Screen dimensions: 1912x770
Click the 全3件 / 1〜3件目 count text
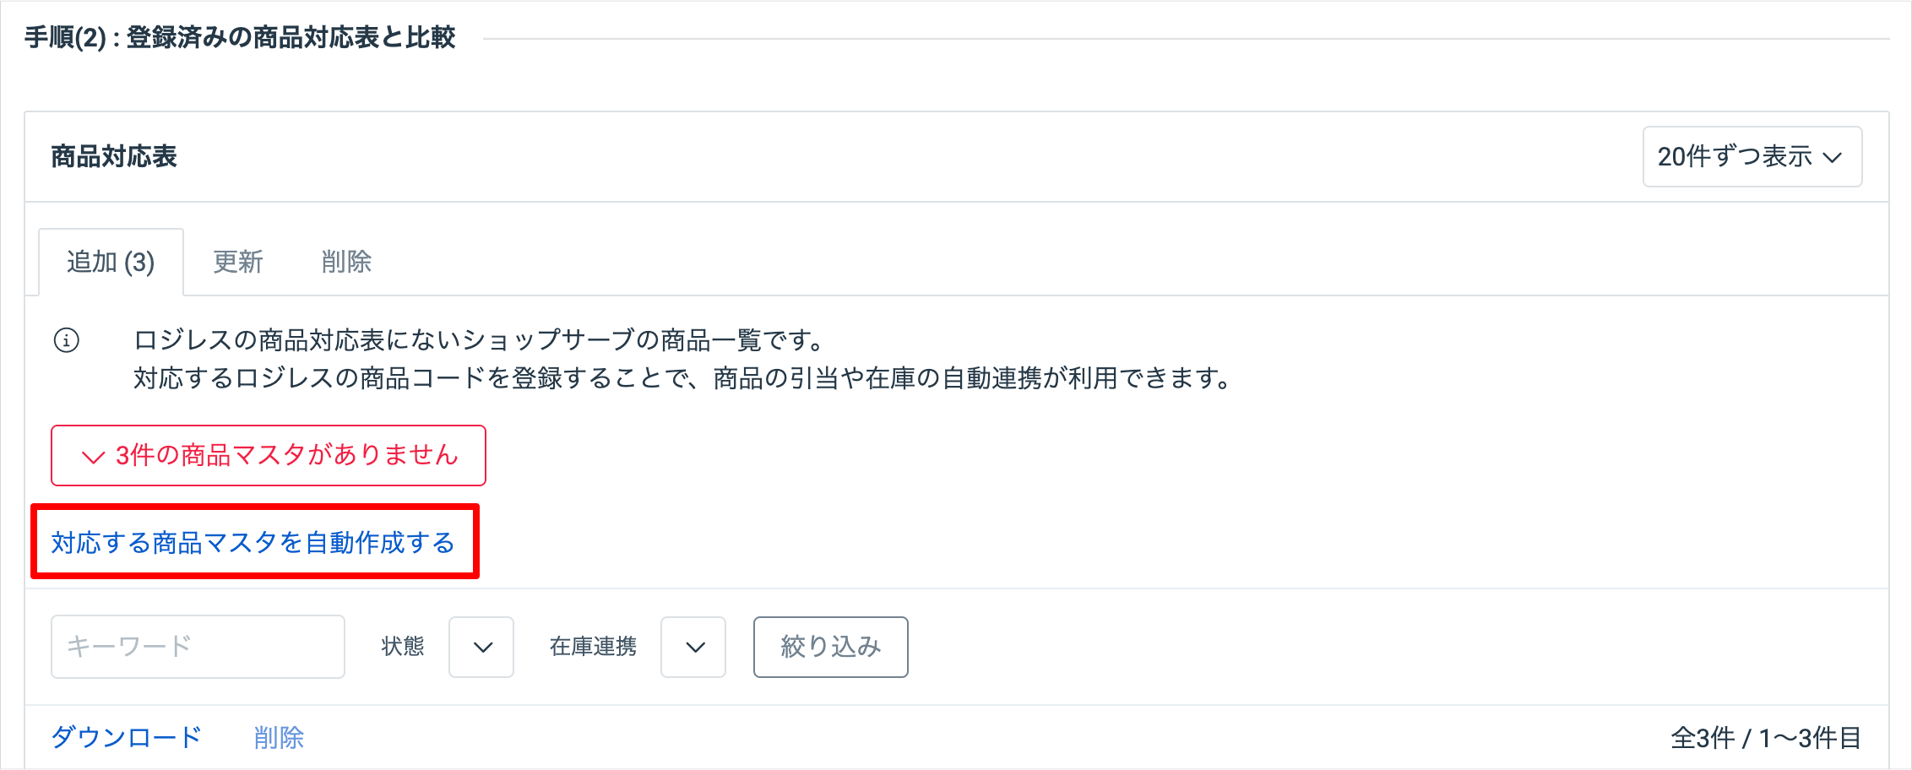[x=1766, y=738]
